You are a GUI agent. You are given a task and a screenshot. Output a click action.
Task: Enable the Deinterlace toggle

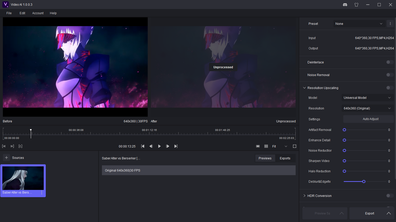pos(390,62)
